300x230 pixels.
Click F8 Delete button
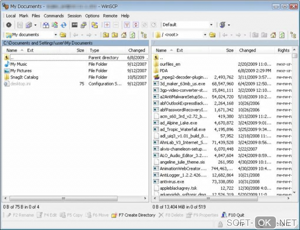(x=171, y=215)
